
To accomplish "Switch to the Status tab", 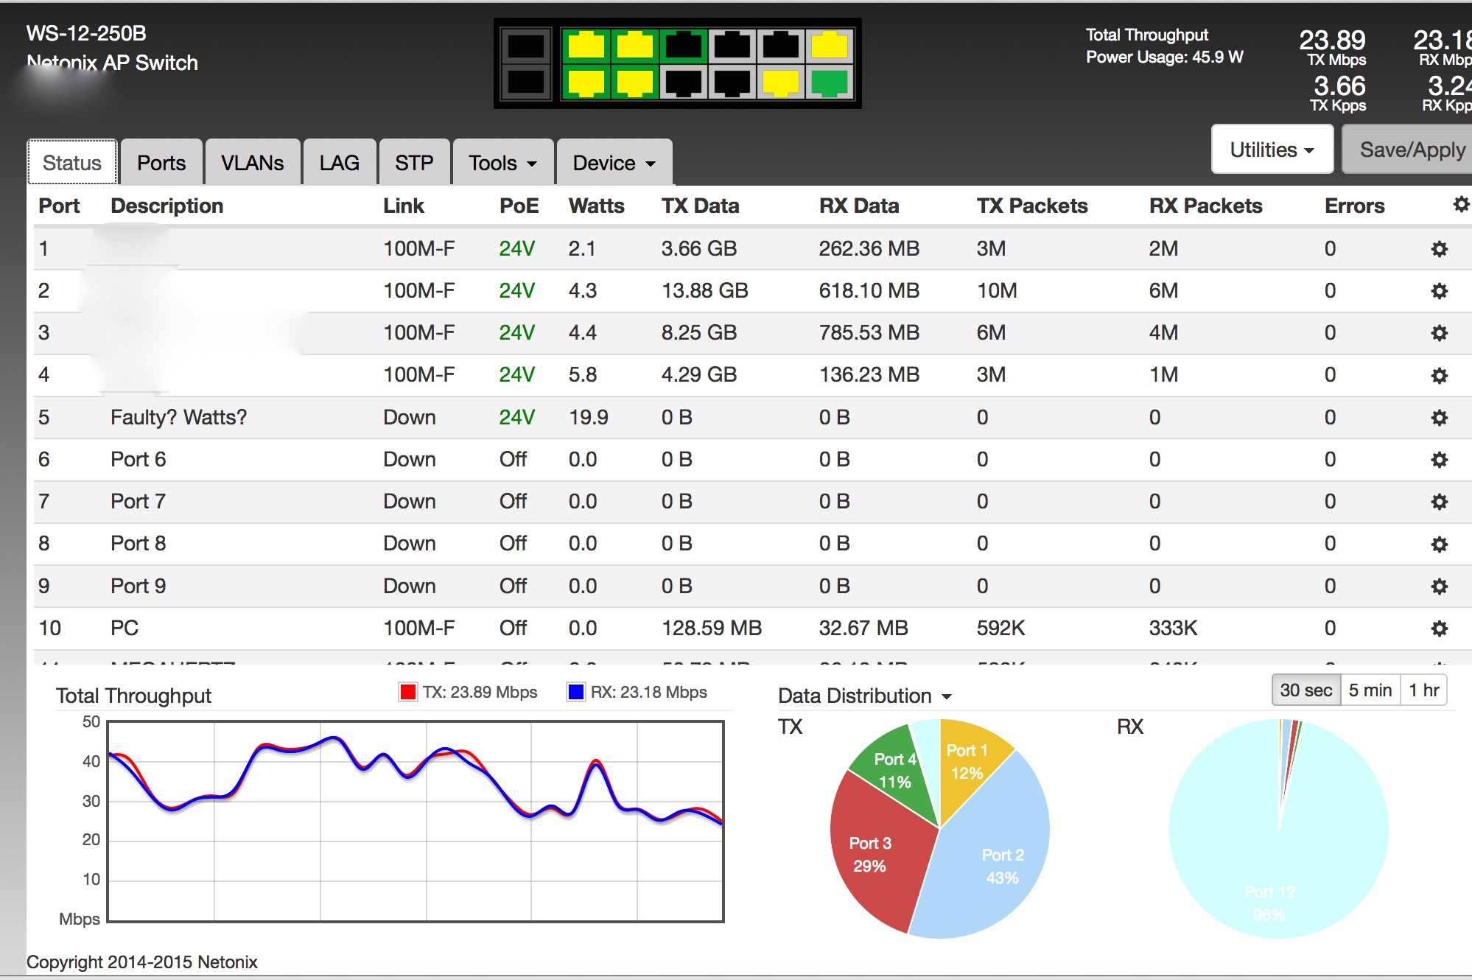I will pyautogui.click(x=72, y=162).
